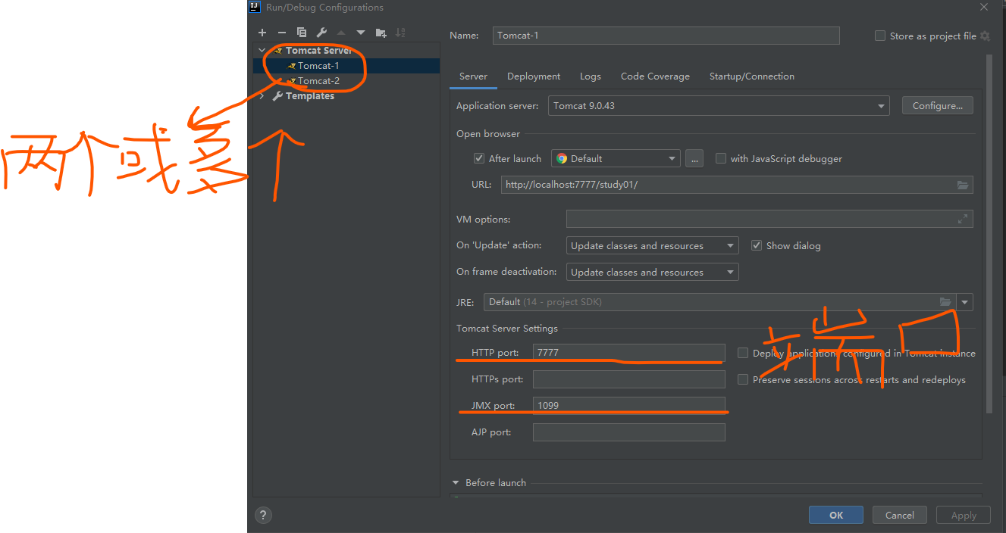Screen dimensions: 1006x533
Task: Add a new configuration with plus icon
Action: pos(262,33)
